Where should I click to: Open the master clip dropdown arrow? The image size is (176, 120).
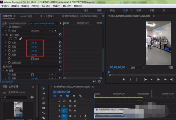coord(31,24)
